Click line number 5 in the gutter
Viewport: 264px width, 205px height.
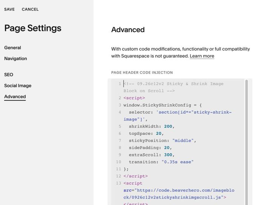(120, 126)
